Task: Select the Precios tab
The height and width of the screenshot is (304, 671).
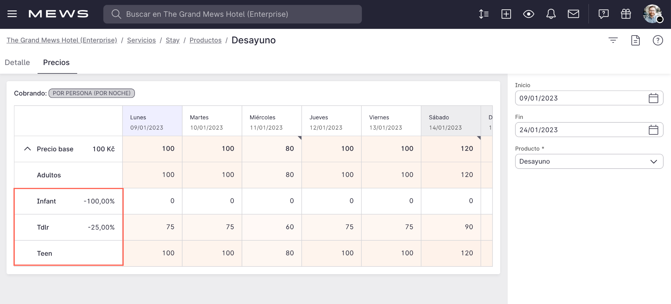Action: tap(56, 63)
